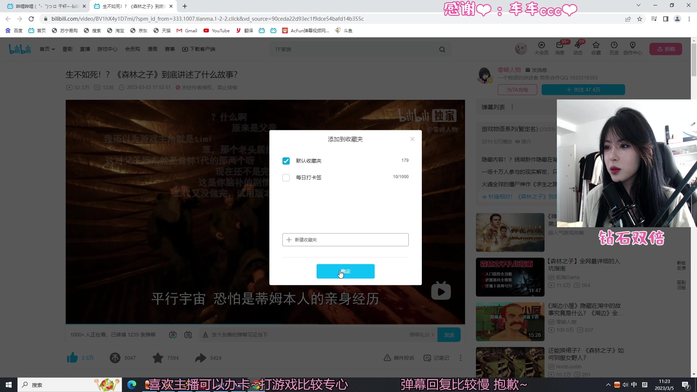Click the browser share page icon
This screenshot has height=392, width=697.
click(x=628, y=19)
